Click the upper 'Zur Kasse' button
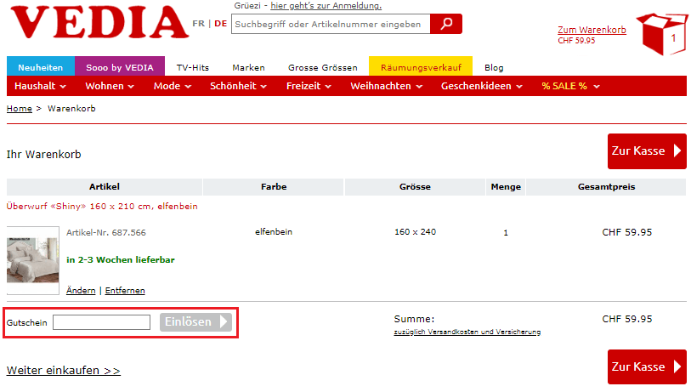 point(647,151)
